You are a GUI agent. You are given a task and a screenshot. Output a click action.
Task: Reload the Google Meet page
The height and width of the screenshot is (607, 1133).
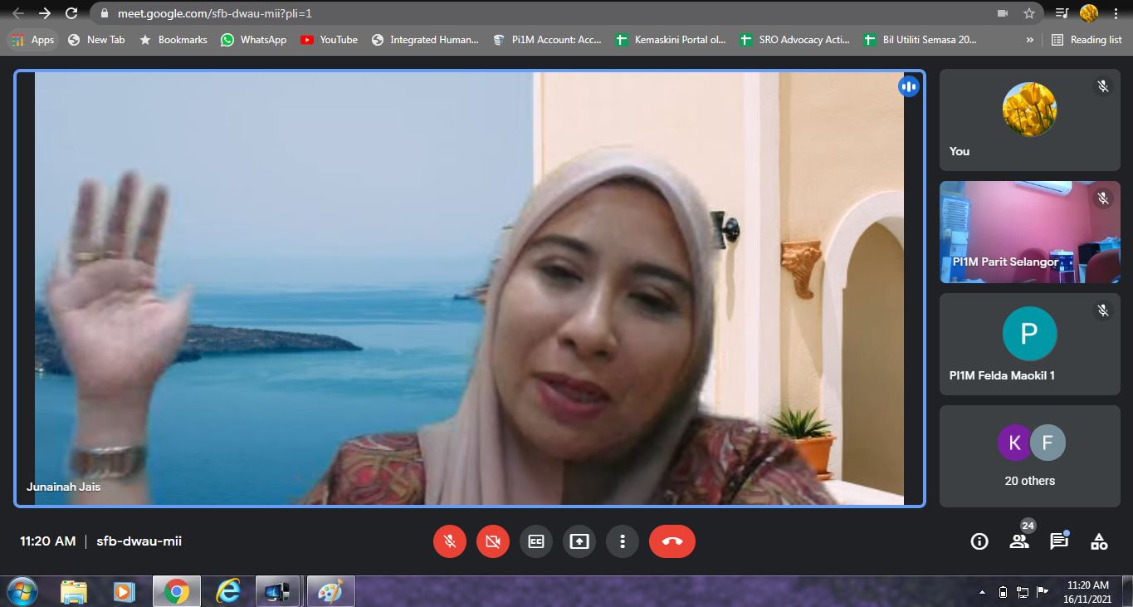pos(71,13)
